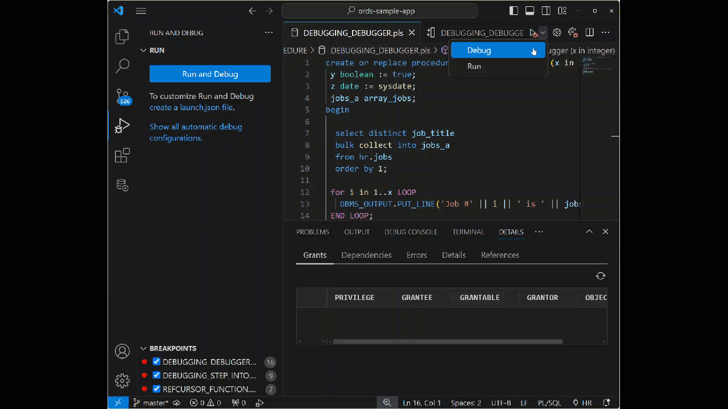This screenshot has height=409, width=728.
Task: Select the References sub-tab
Action: [x=500, y=255]
